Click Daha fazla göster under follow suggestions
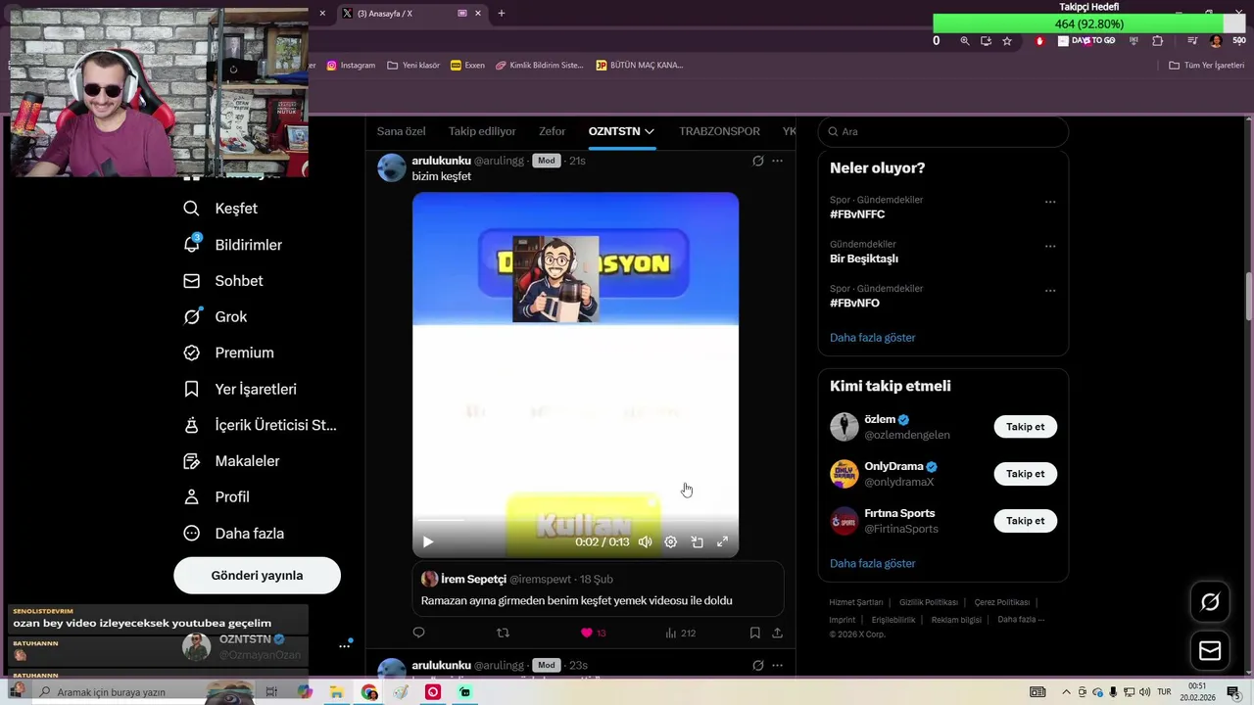This screenshot has width=1254, height=705. (872, 564)
